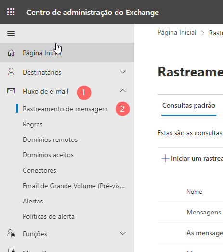
Task: Collapse the navigation hamburger menu
Action: click(x=11, y=34)
